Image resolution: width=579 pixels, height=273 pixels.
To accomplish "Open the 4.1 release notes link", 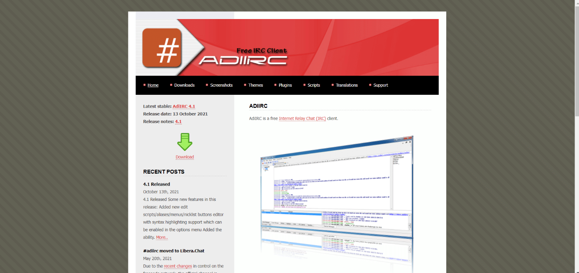I will pos(178,122).
